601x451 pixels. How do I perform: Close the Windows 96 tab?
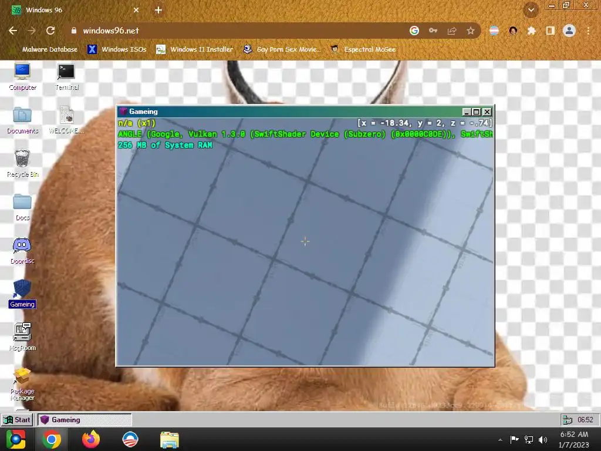pos(136,10)
